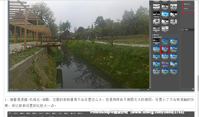Click the preview horizontal scrollbar thumb
This screenshot has height=117, width=199.
point(91,89)
